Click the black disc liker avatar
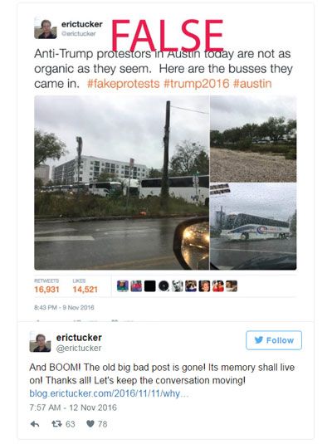This screenshot has width=332, height=444. (x=164, y=286)
